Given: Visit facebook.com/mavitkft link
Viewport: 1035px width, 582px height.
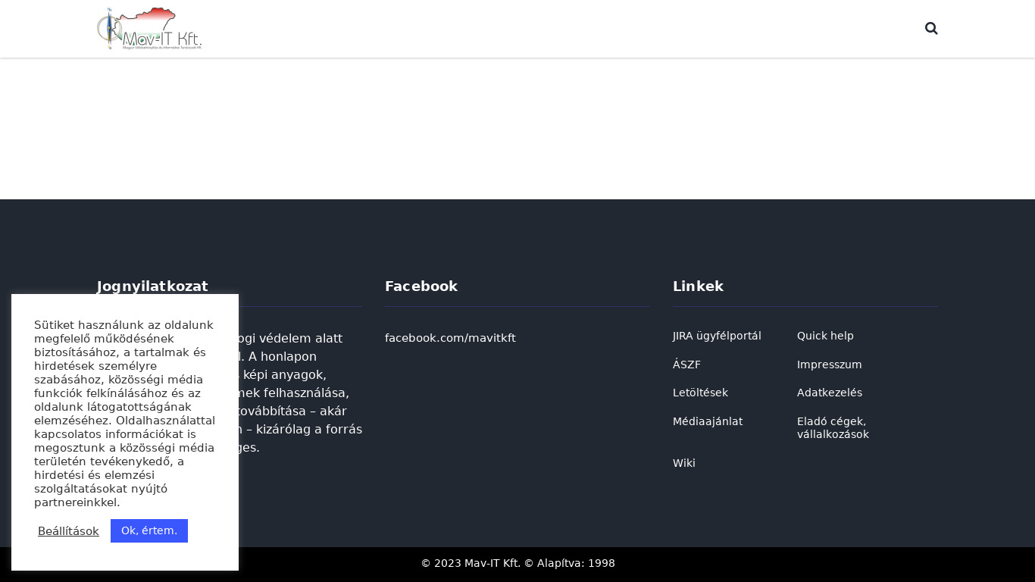Looking at the screenshot, I should tap(450, 338).
